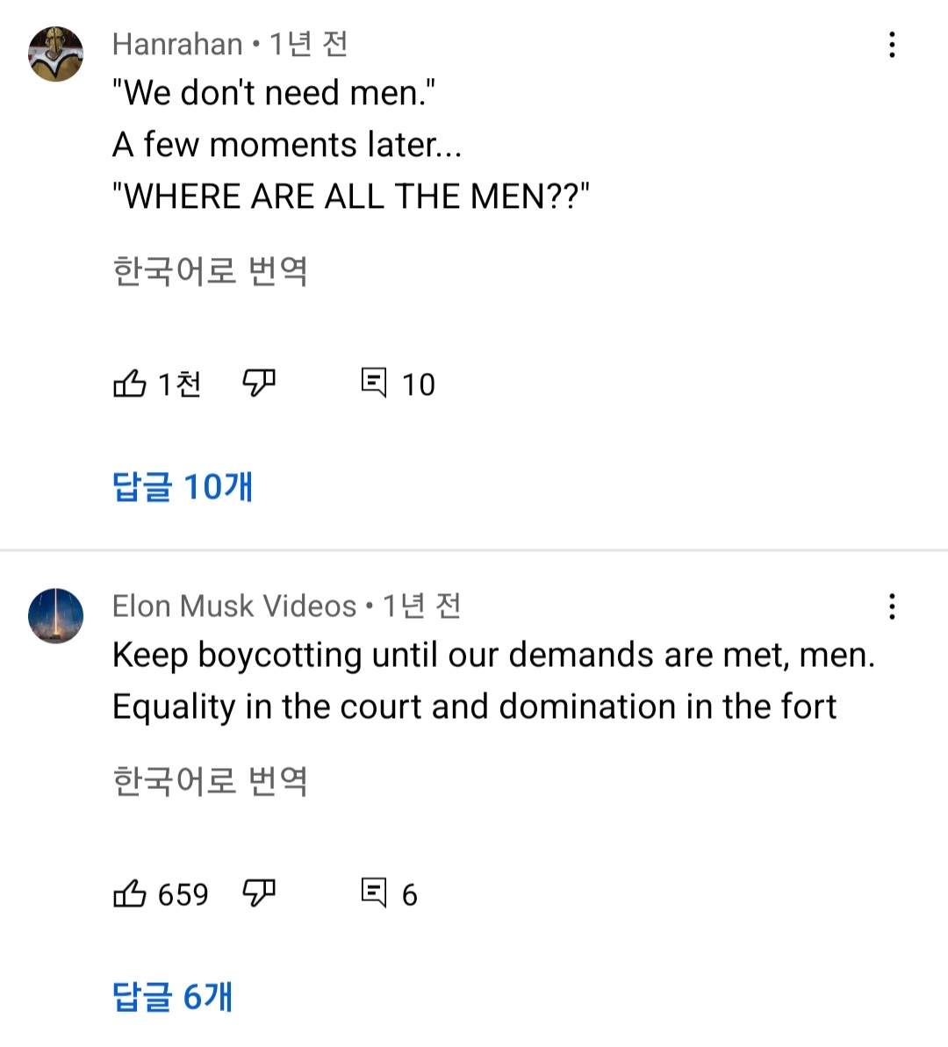Open Elon Musk Videos channel avatar

[56, 616]
